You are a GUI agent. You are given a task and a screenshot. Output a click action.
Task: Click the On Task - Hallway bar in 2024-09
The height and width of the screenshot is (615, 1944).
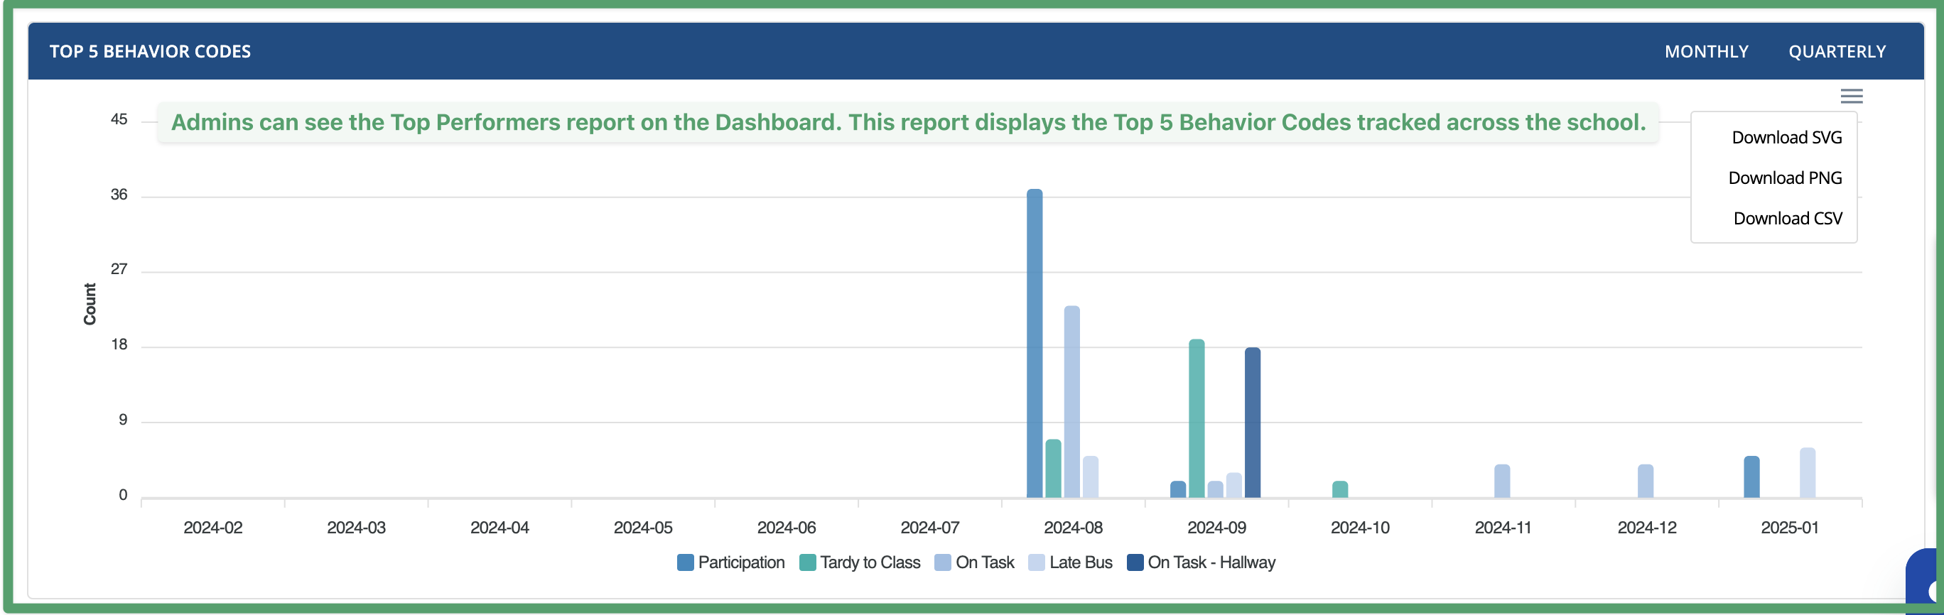pyautogui.click(x=1252, y=423)
